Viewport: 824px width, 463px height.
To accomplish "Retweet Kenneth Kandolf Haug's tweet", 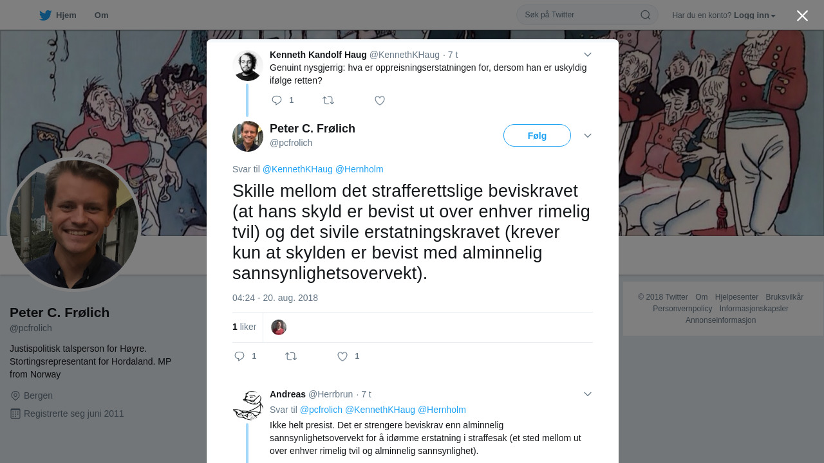I will pyautogui.click(x=328, y=100).
